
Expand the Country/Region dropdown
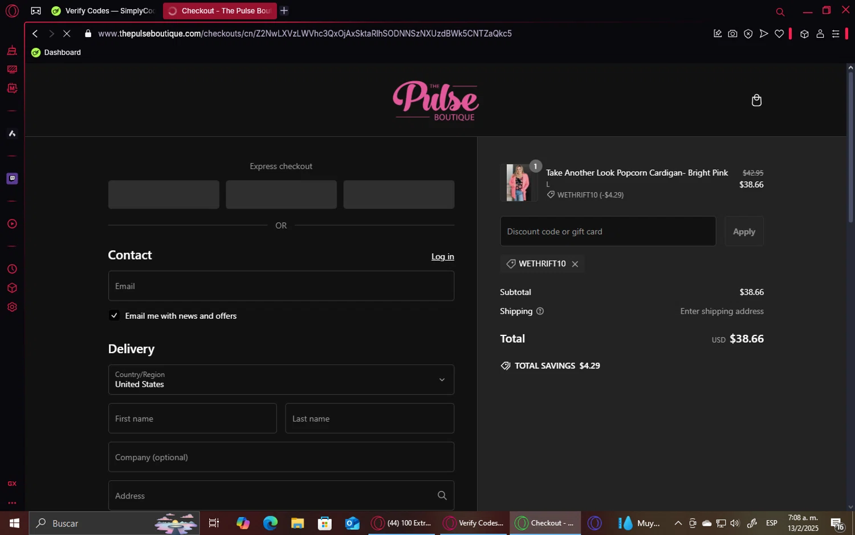coord(281,379)
